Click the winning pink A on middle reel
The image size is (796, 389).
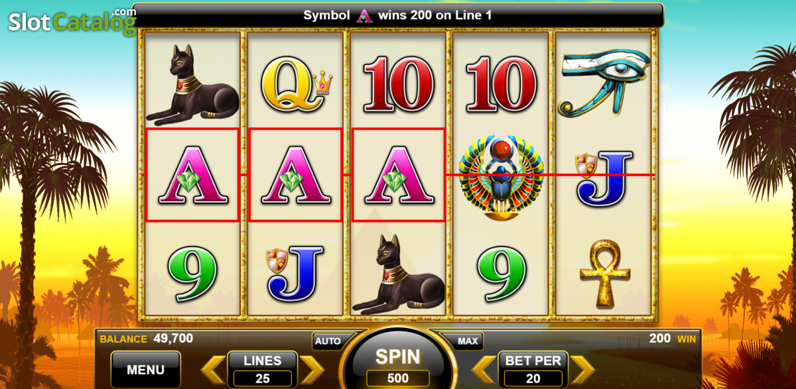398,175
